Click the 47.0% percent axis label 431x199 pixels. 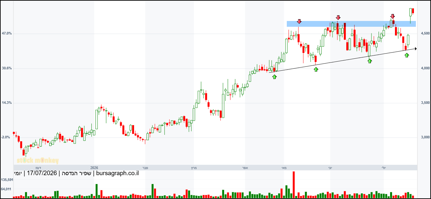(7, 34)
